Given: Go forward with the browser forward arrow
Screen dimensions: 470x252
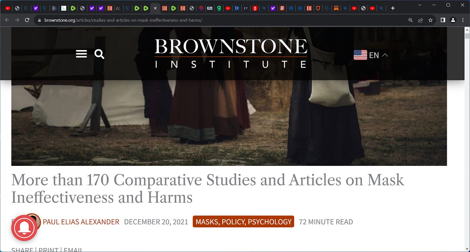Looking at the screenshot, I should [17, 20].
